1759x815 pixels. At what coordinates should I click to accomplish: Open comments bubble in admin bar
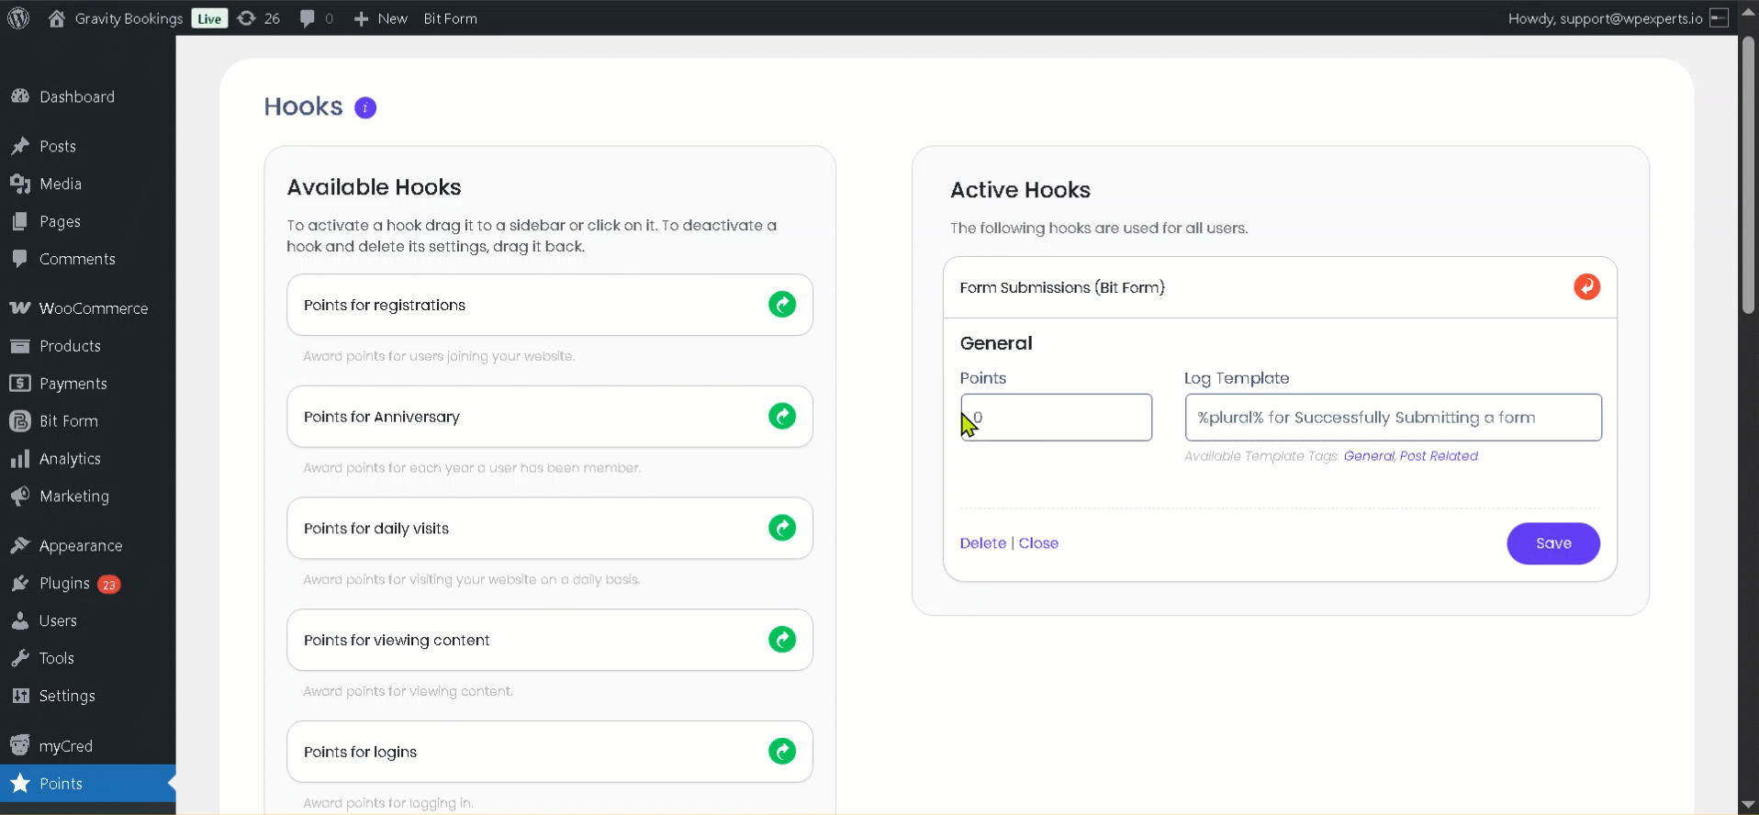[x=316, y=18]
